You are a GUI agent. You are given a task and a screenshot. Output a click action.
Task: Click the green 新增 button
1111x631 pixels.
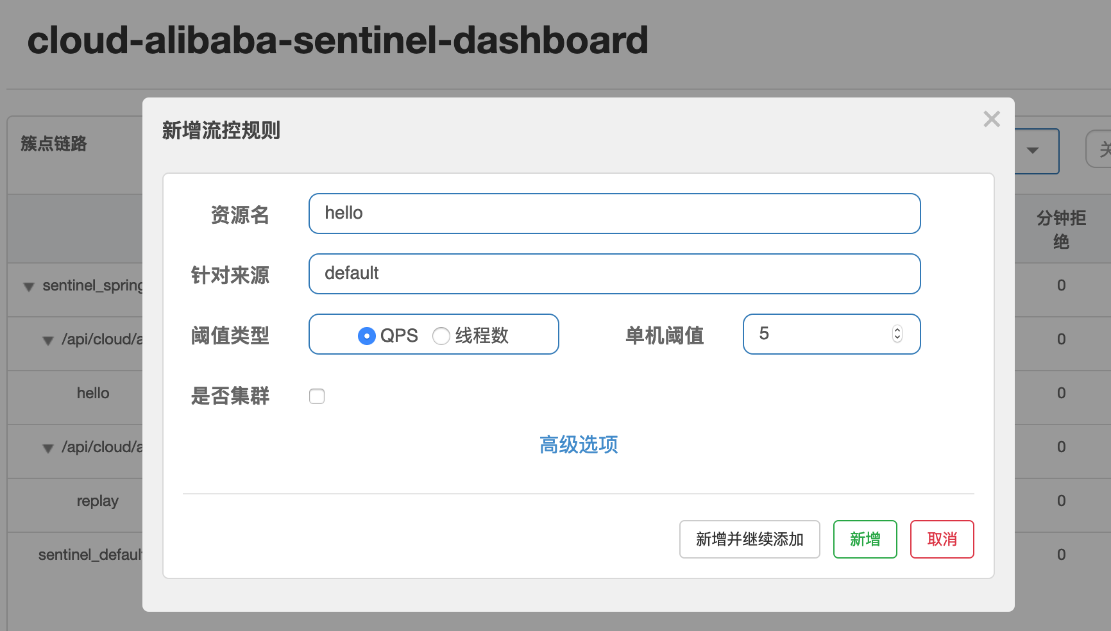coord(865,539)
